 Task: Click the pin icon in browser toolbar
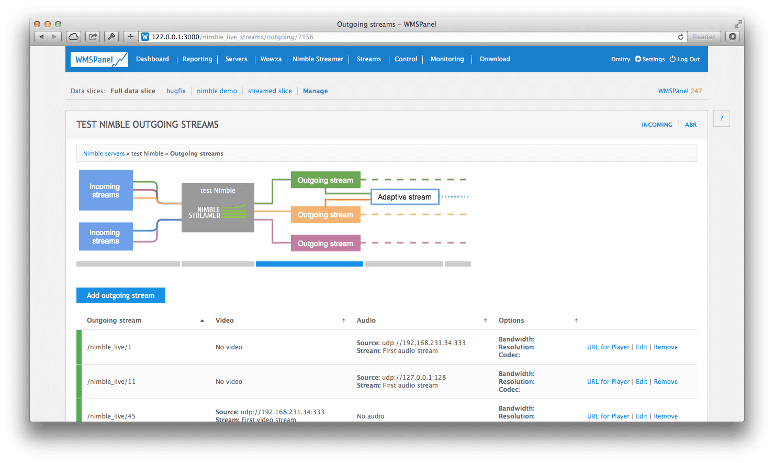[x=111, y=37]
